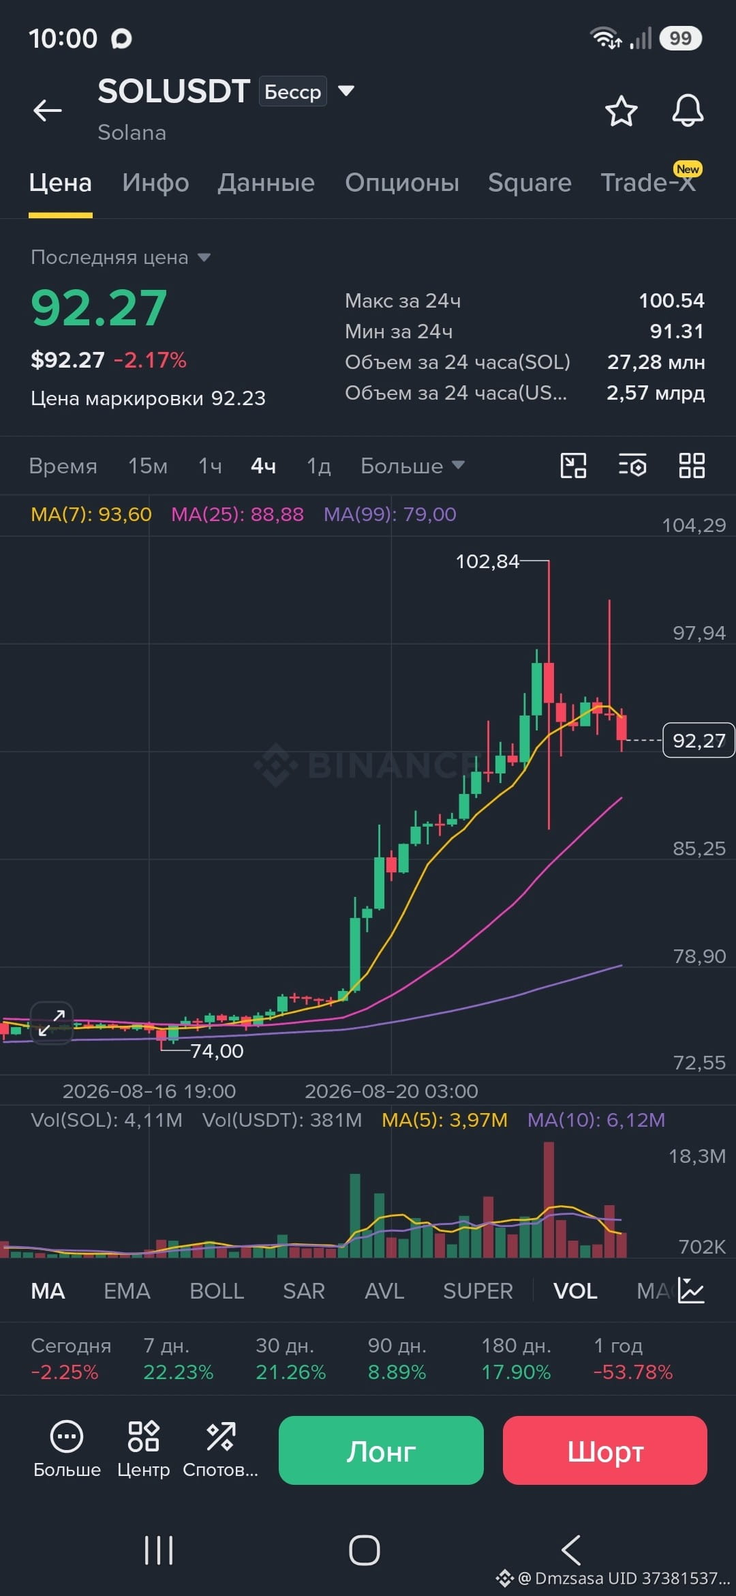Toggle the AVL indicator
736x1596 pixels.
(x=384, y=1291)
